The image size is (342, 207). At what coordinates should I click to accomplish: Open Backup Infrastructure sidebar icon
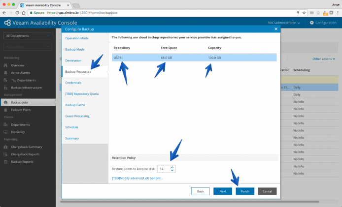6,88
